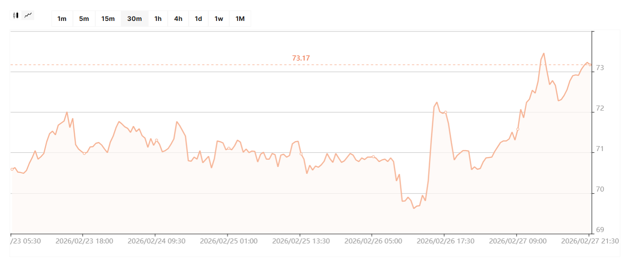Screen dimensions: 623x263
Task: Change interval to 1w
Action: click(219, 19)
